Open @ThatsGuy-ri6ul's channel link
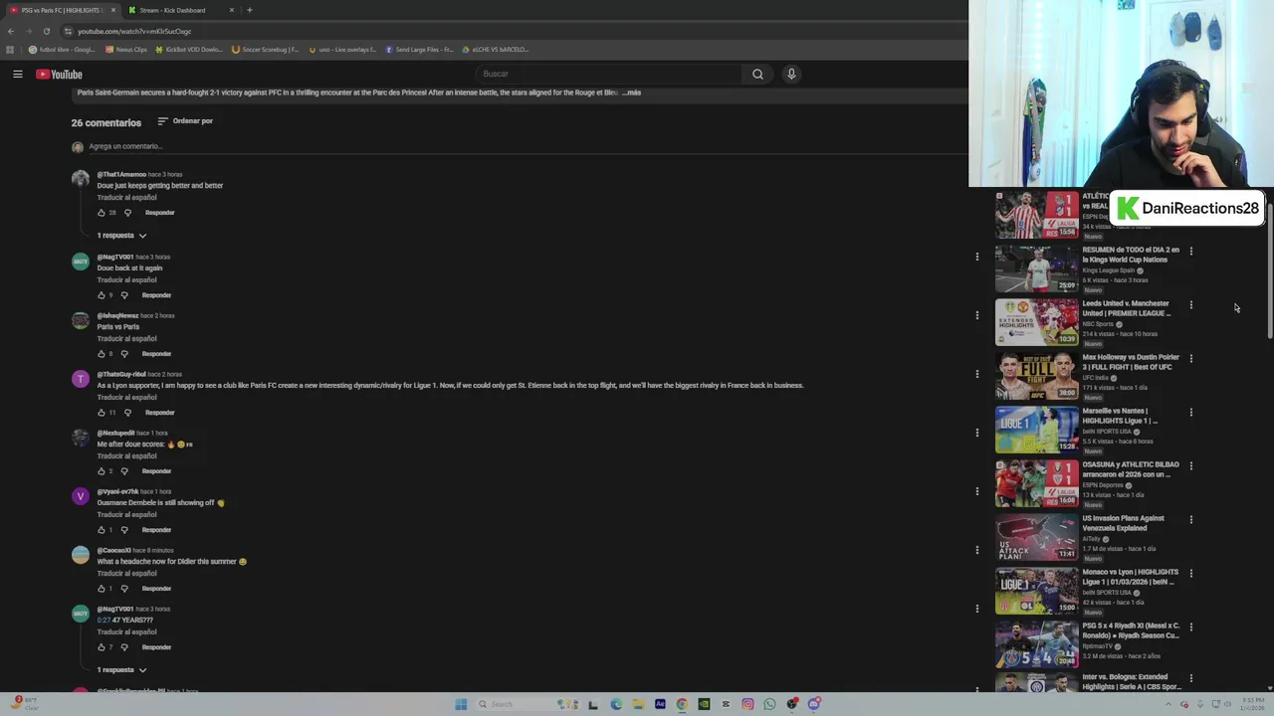 tap(121, 374)
